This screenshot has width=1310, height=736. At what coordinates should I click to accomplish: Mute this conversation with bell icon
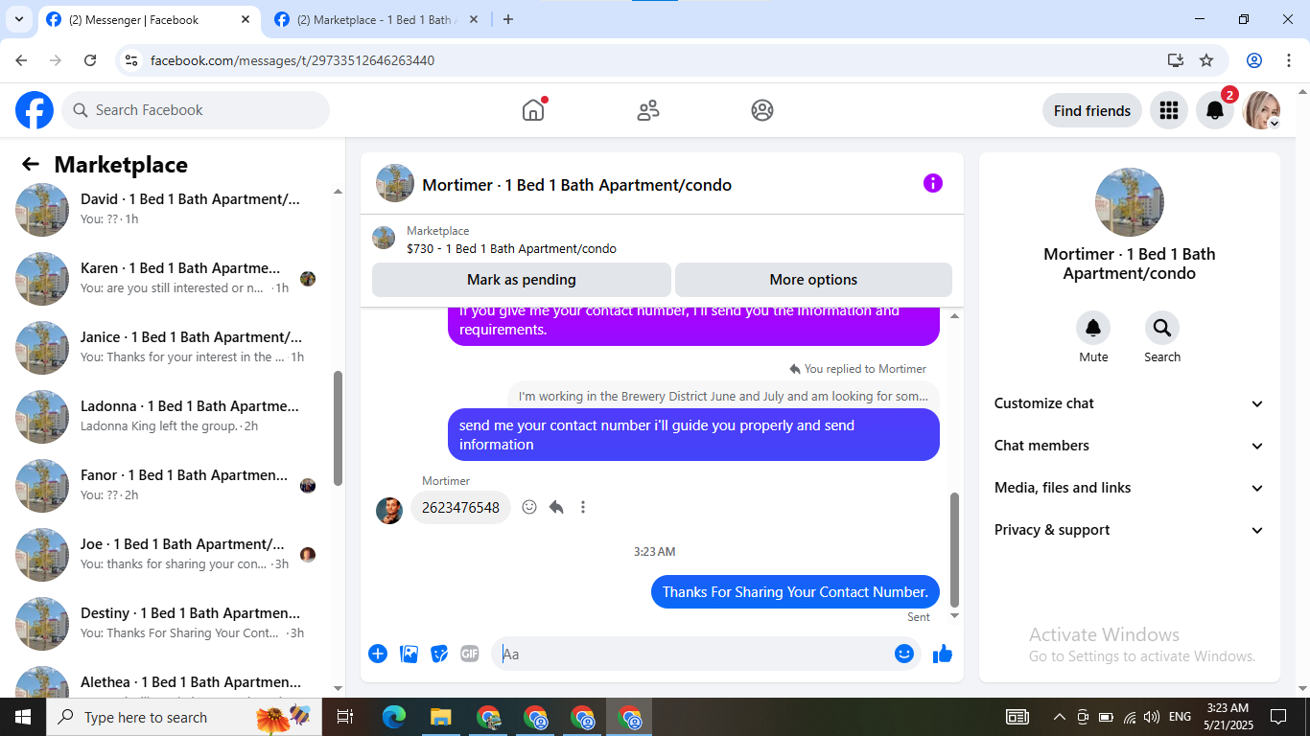[x=1093, y=329]
